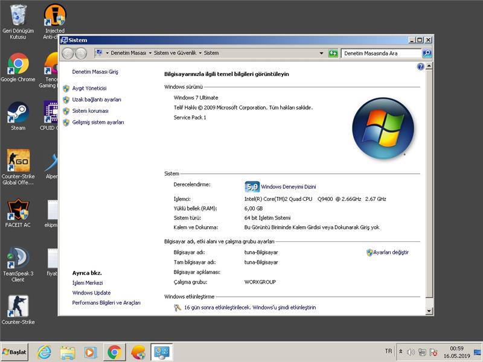
Task: Go back with the Back arrow button
Action: (x=68, y=53)
